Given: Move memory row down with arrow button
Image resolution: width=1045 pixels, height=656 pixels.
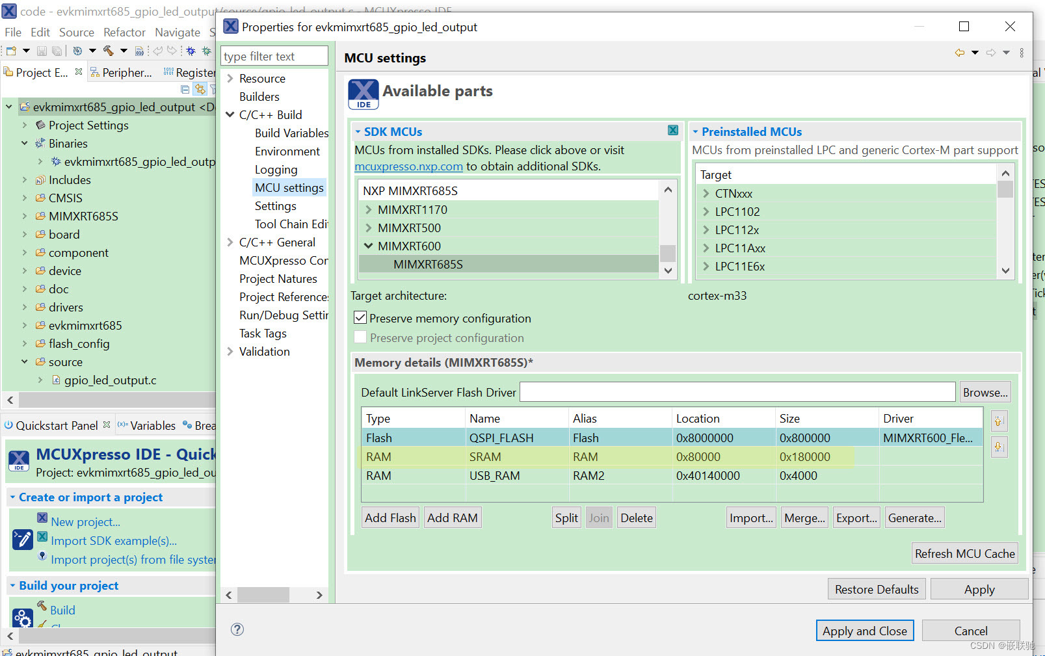Looking at the screenshot, I should point(999,447).
